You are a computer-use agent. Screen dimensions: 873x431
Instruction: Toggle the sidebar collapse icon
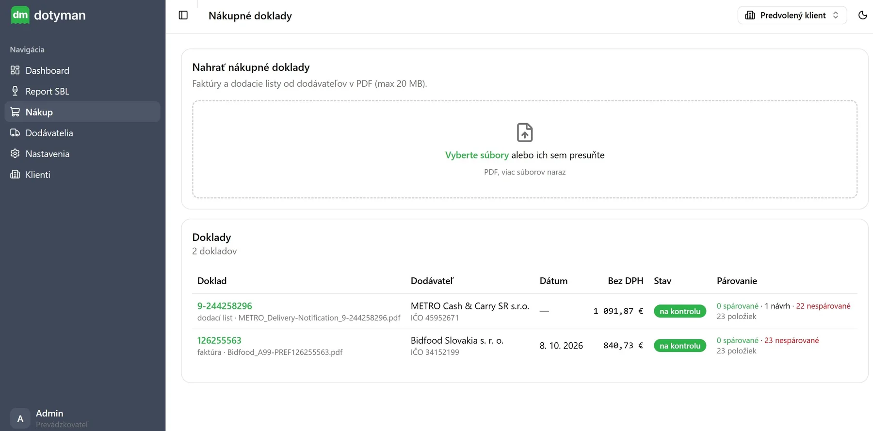[x=183, y=15]
